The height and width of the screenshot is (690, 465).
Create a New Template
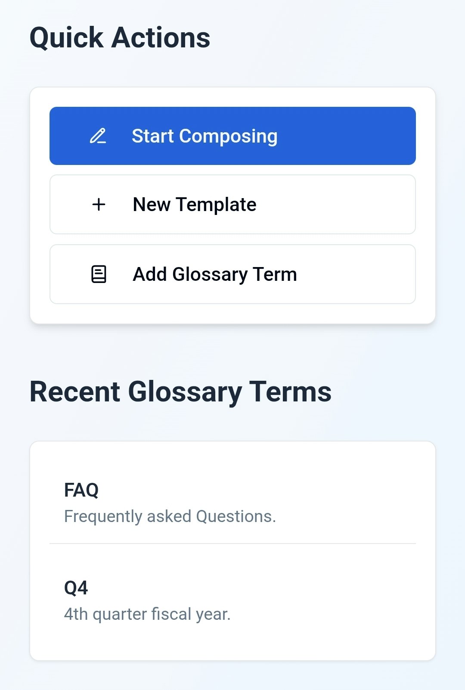point(232,204)
